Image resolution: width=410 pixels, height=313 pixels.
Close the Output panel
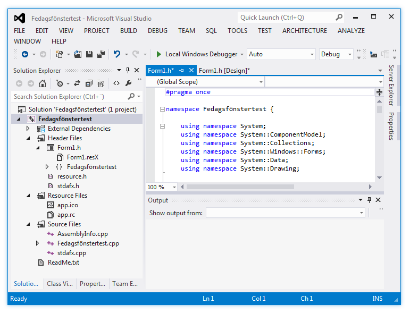(x=378, y=200)
